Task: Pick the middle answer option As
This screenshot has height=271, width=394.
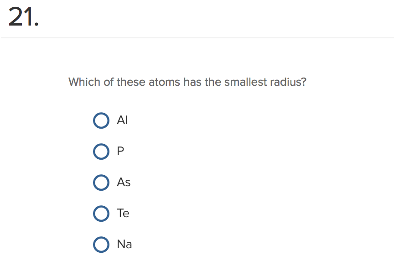Action: 101,182
